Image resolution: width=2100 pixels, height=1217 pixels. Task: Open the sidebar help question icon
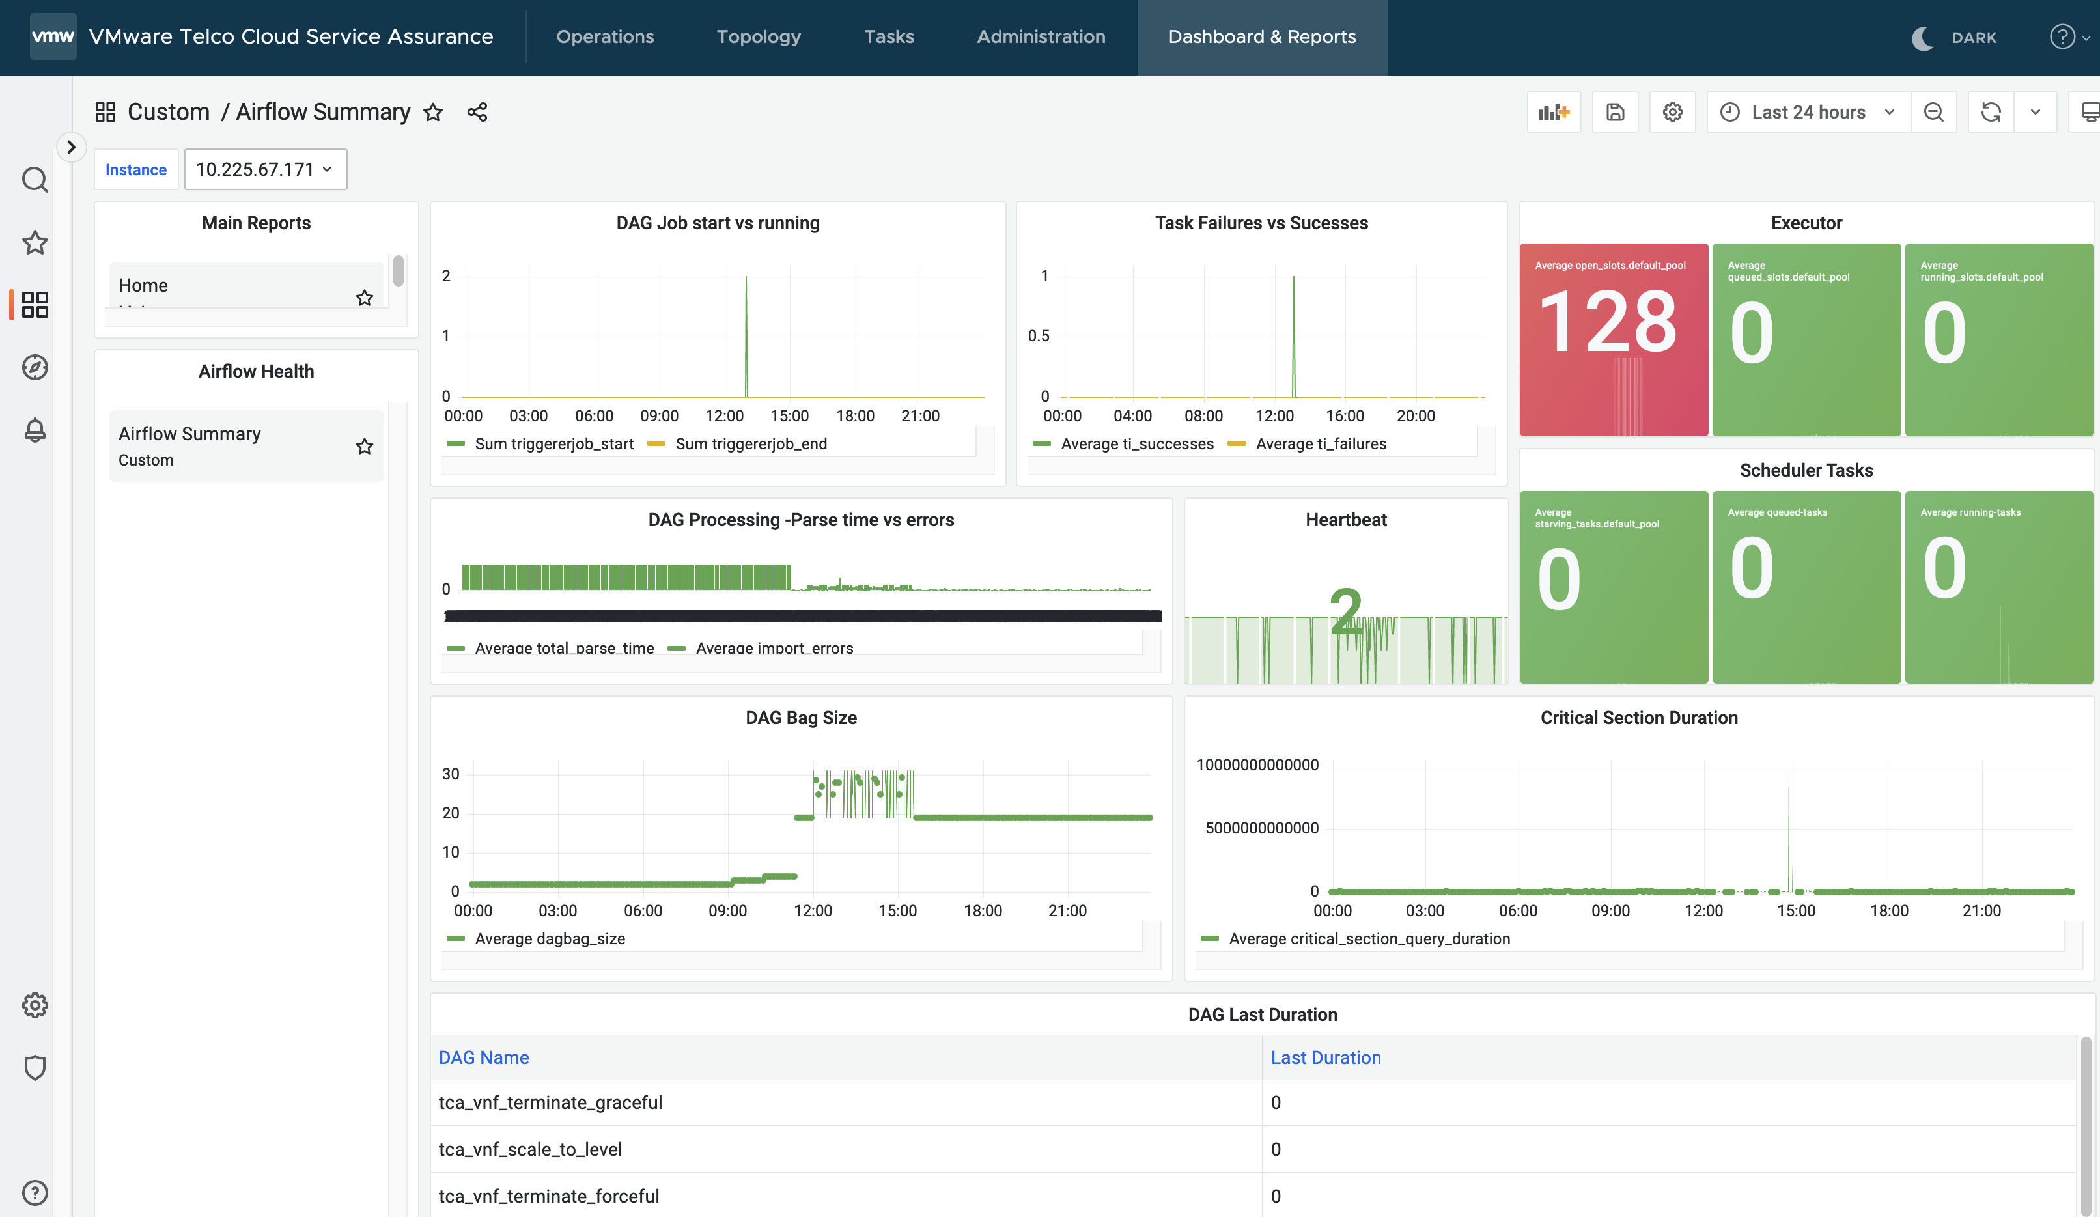pos(34,1193)
